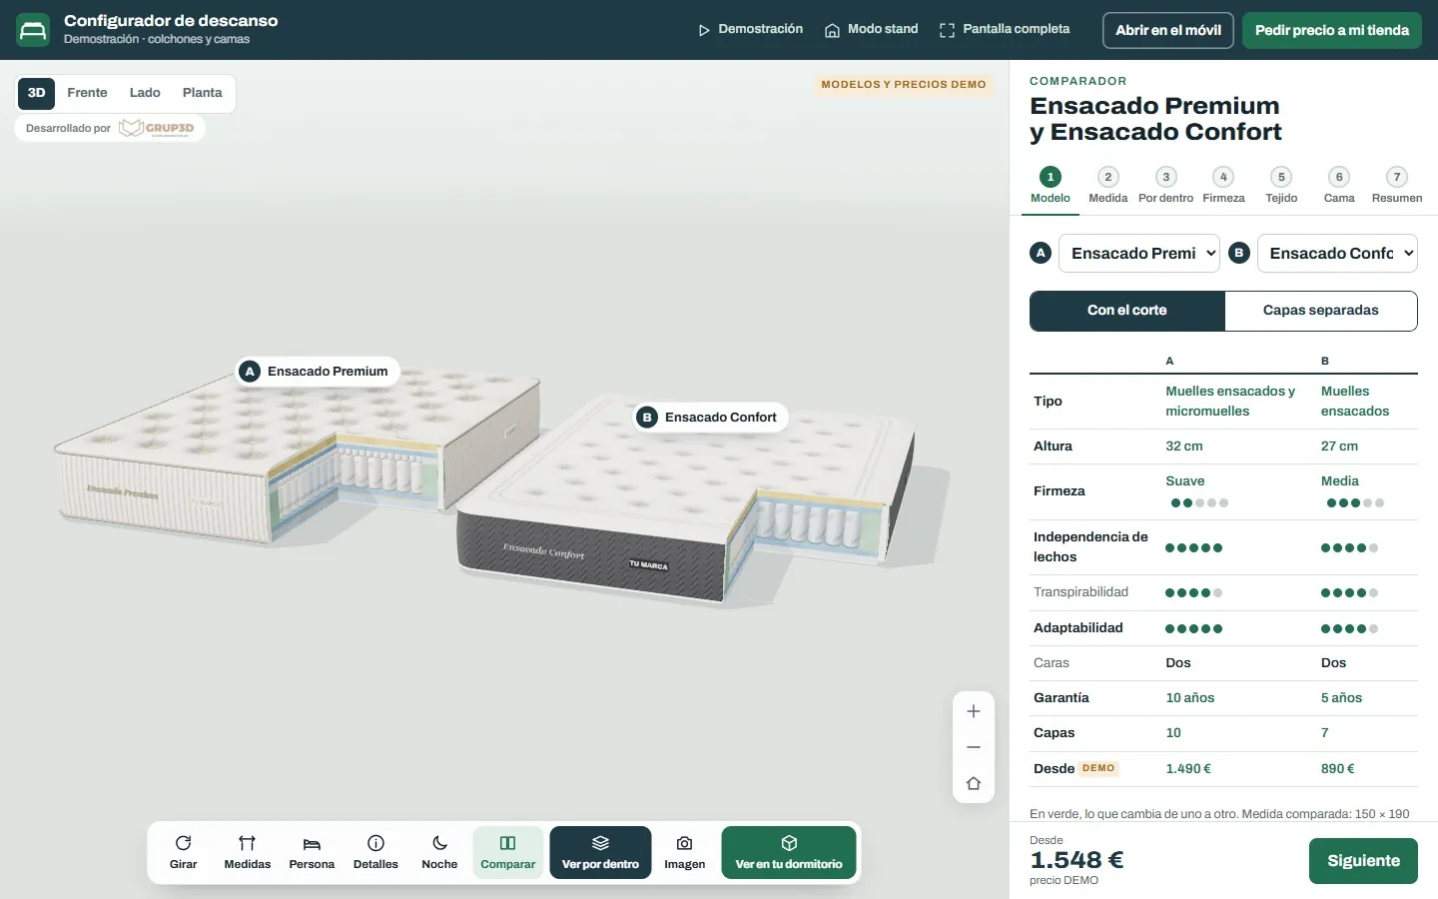This screenshot has height=899, width=1438.
Task: Click the bed logo icon in header
Action: coord(33,30)
